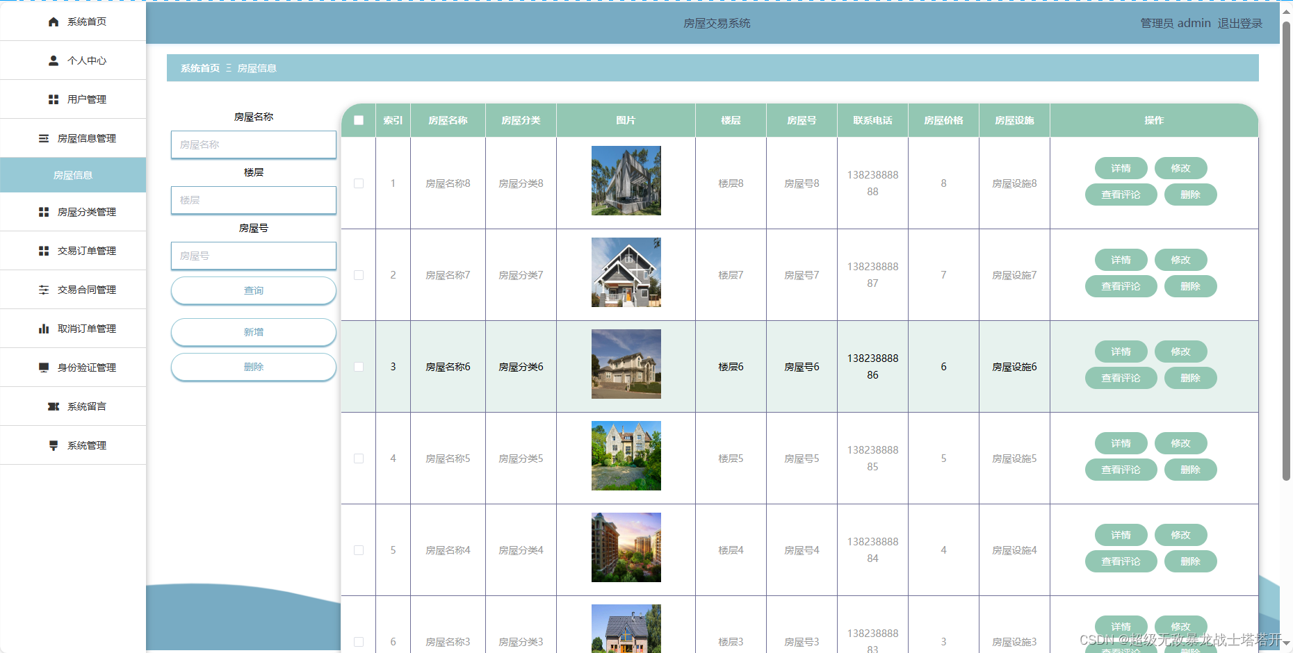Click the grid icon beside 房屋分类管理
The image size is (1293, 653).
click(44, 212)
